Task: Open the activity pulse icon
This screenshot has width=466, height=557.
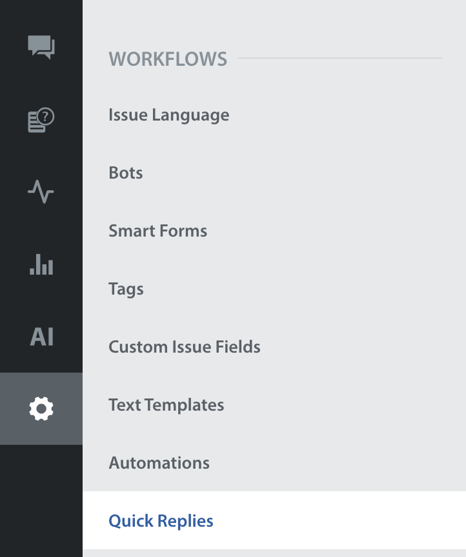Action: 41,192
